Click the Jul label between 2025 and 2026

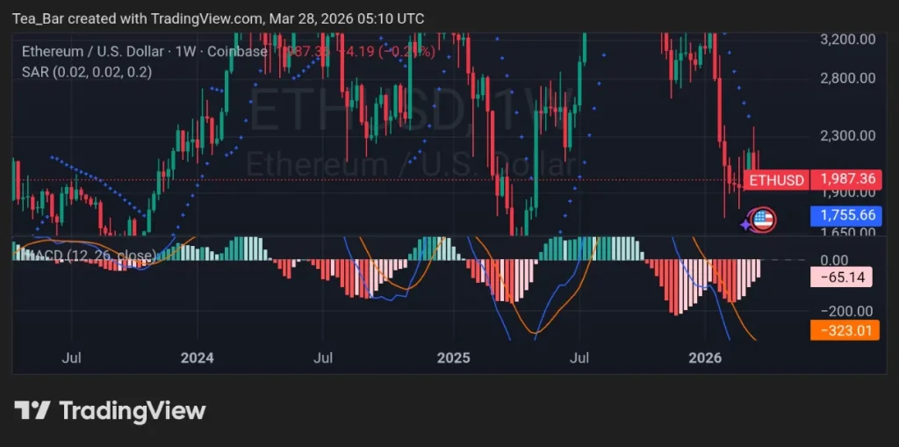579,358
